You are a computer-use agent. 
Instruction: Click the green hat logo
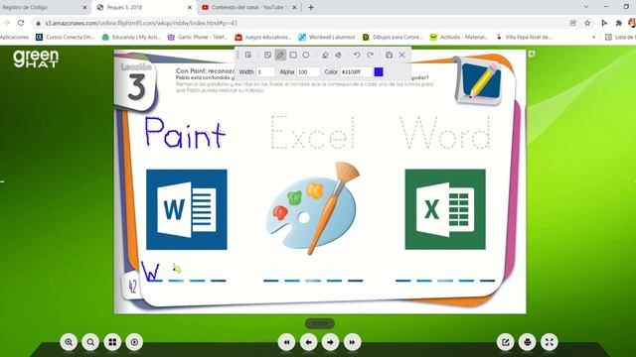click(36, 59)
